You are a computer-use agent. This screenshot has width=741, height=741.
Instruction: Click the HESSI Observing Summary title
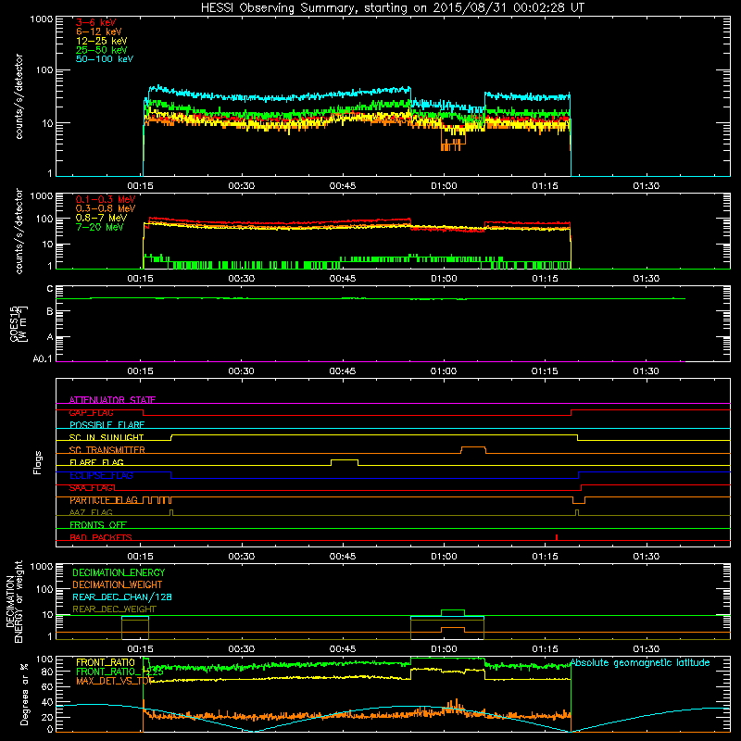point(392,8)
